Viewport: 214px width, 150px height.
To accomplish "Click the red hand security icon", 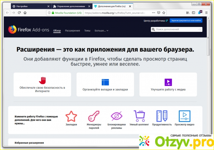I will [42, 81].
